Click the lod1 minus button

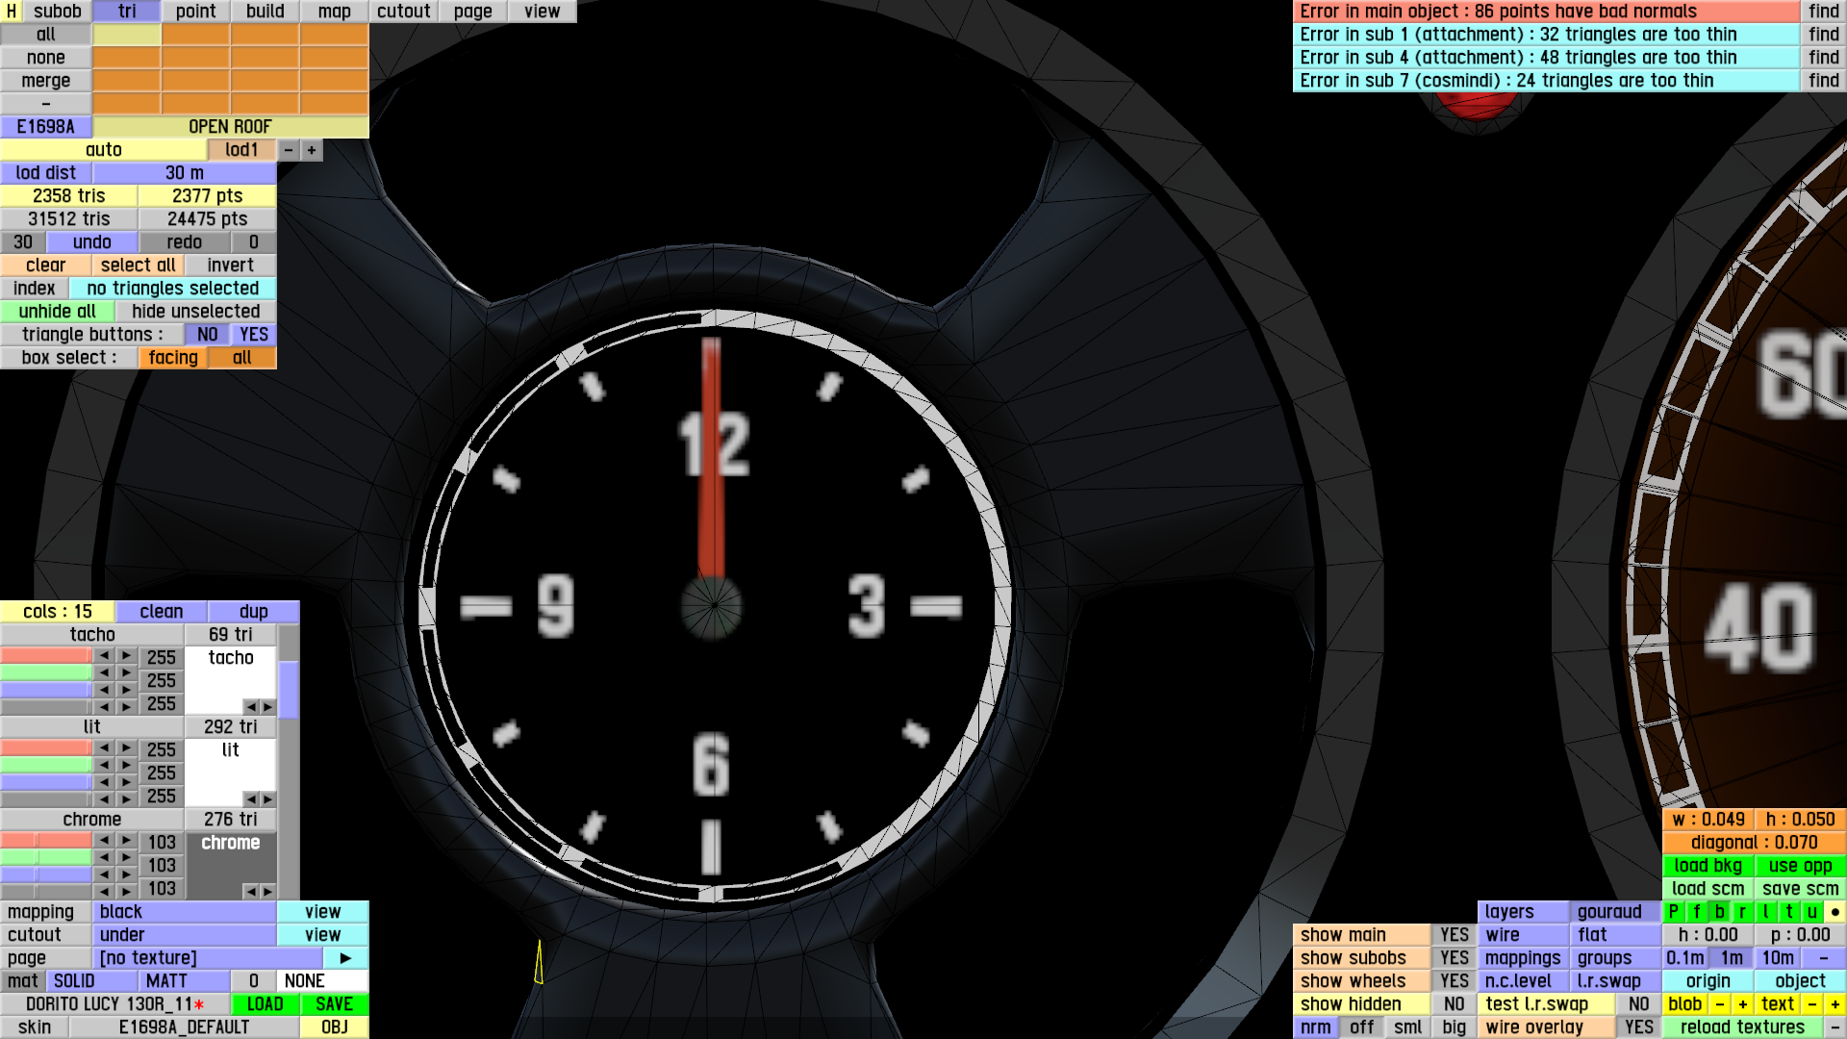click(x=288, y=150)
